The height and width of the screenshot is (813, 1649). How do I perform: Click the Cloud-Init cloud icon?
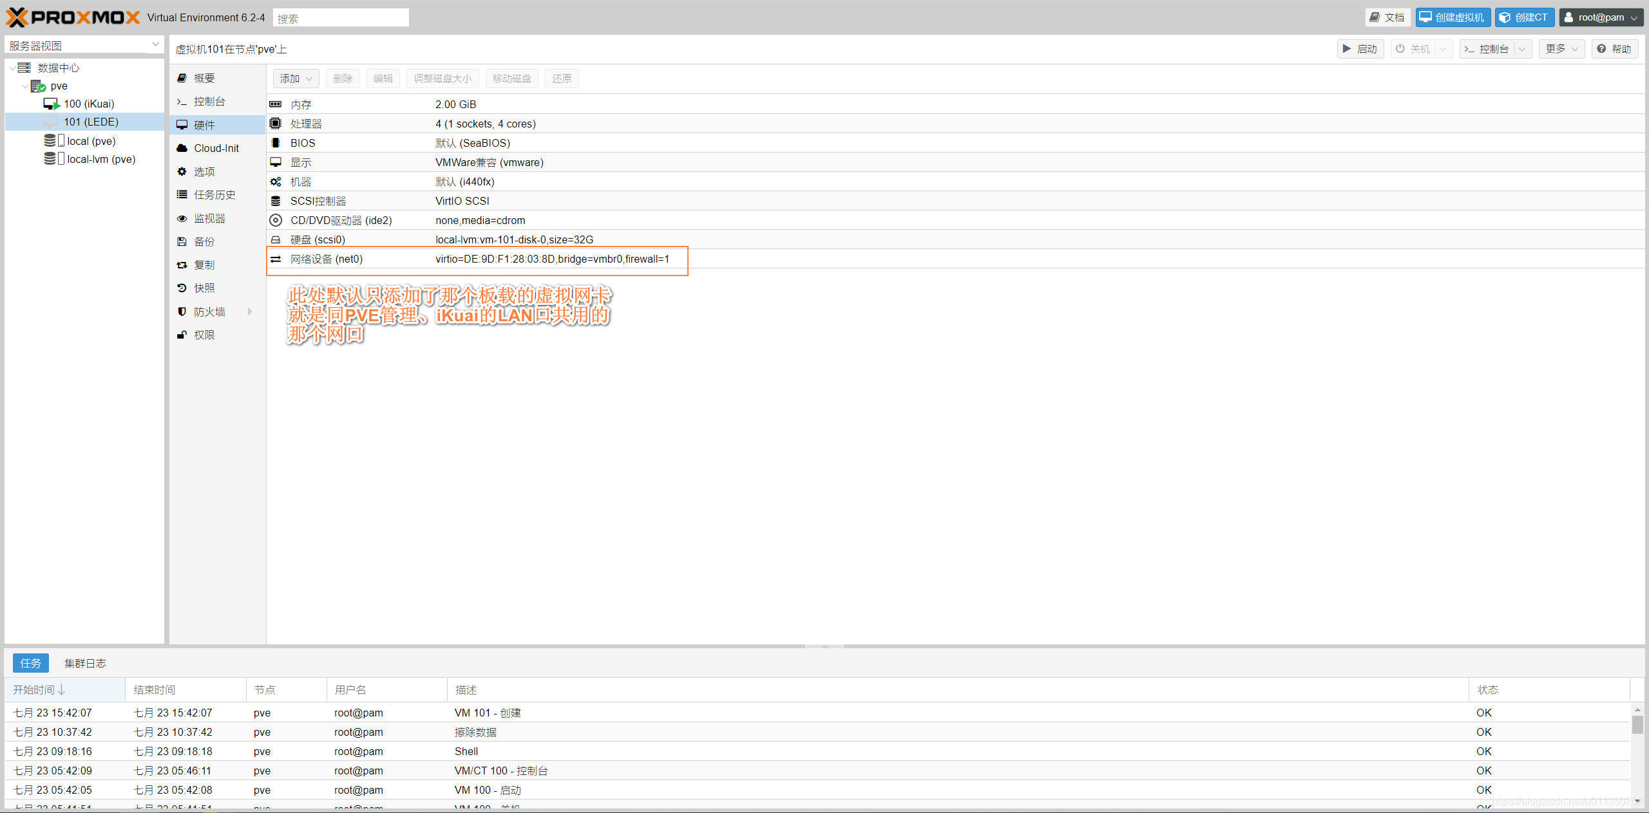(182, 148)
